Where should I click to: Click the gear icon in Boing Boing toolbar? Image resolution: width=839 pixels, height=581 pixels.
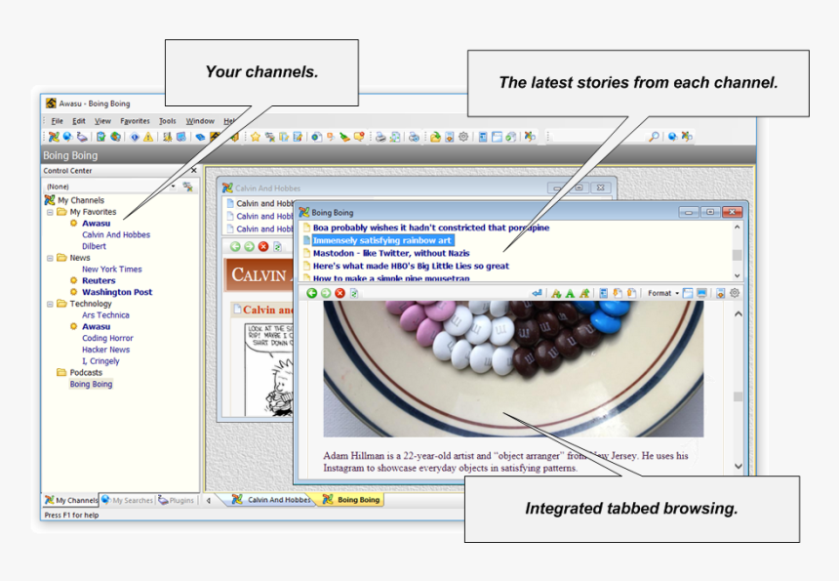735,293
